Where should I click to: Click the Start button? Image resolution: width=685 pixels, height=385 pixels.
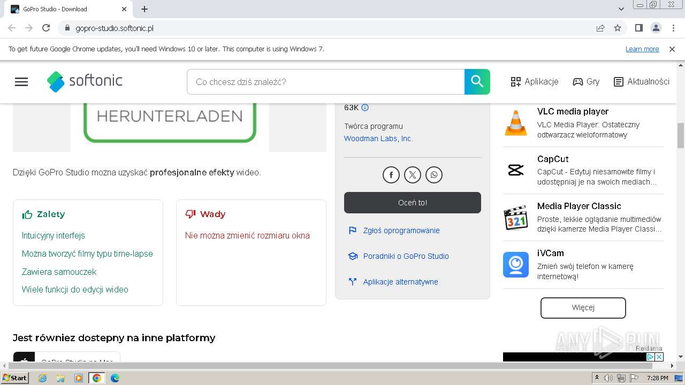[15, 378]
